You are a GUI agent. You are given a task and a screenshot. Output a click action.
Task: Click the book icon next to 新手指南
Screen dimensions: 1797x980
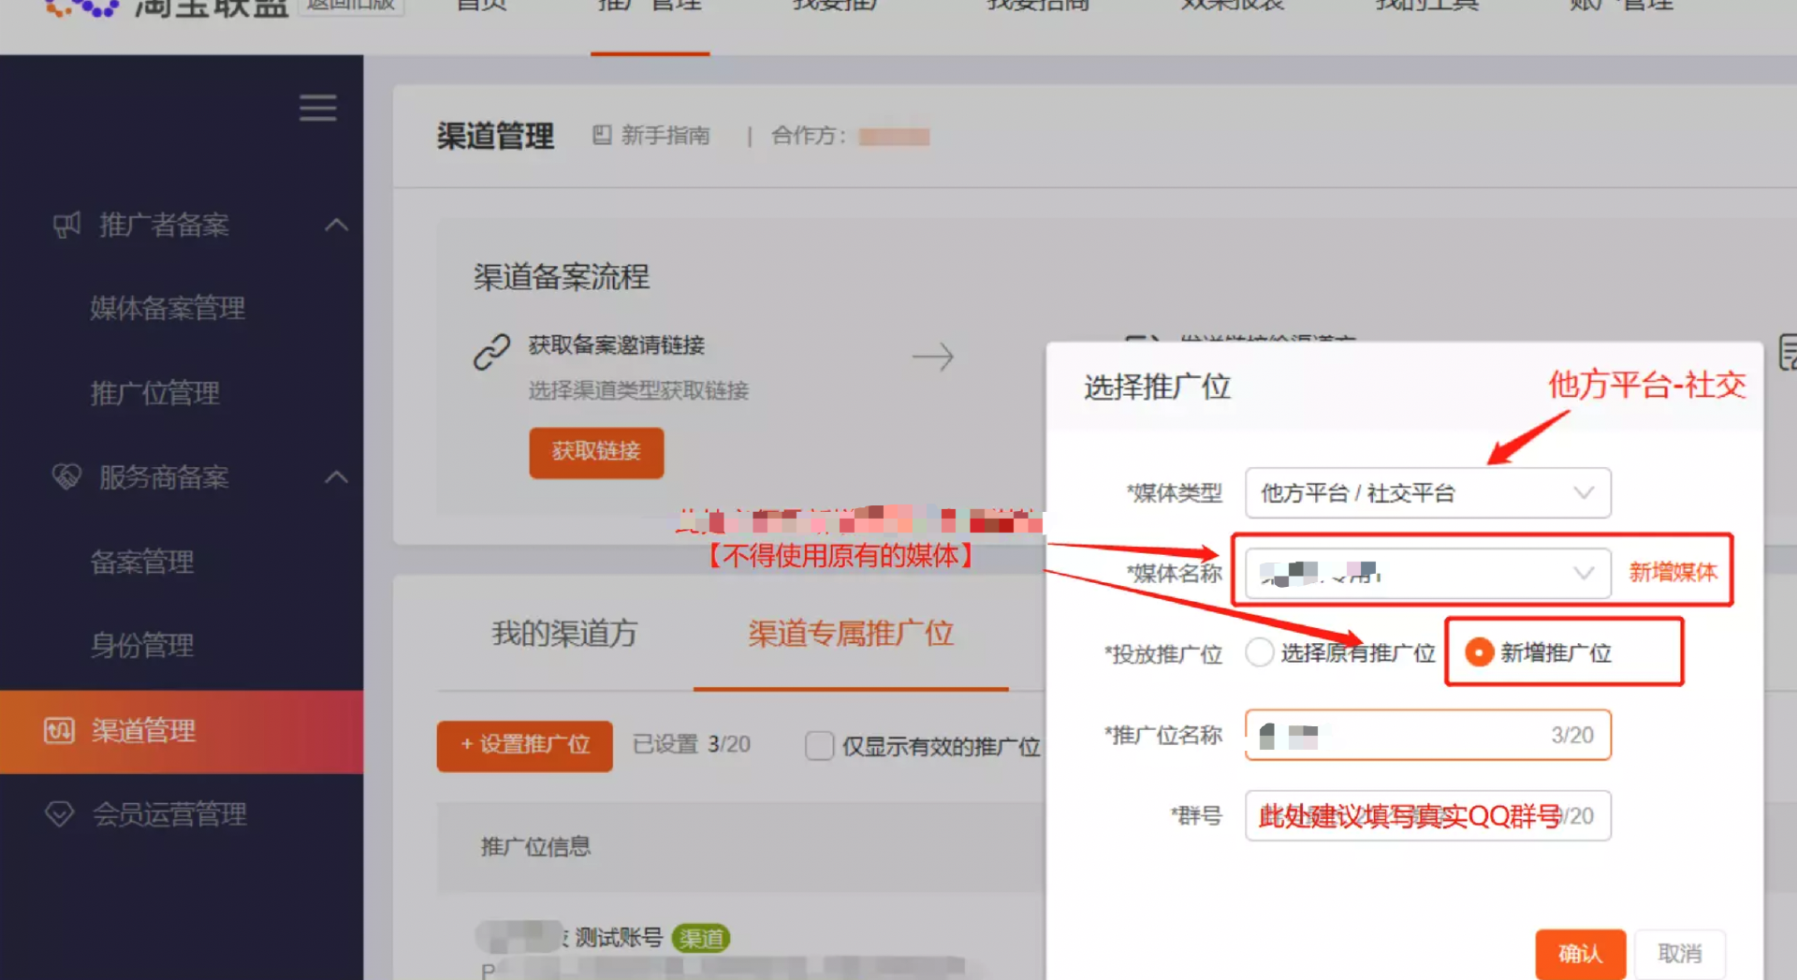coord(602,136)
